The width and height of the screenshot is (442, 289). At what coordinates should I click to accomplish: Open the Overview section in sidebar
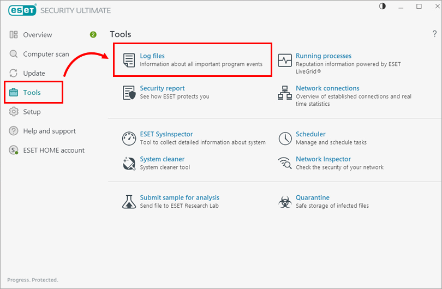38,35
